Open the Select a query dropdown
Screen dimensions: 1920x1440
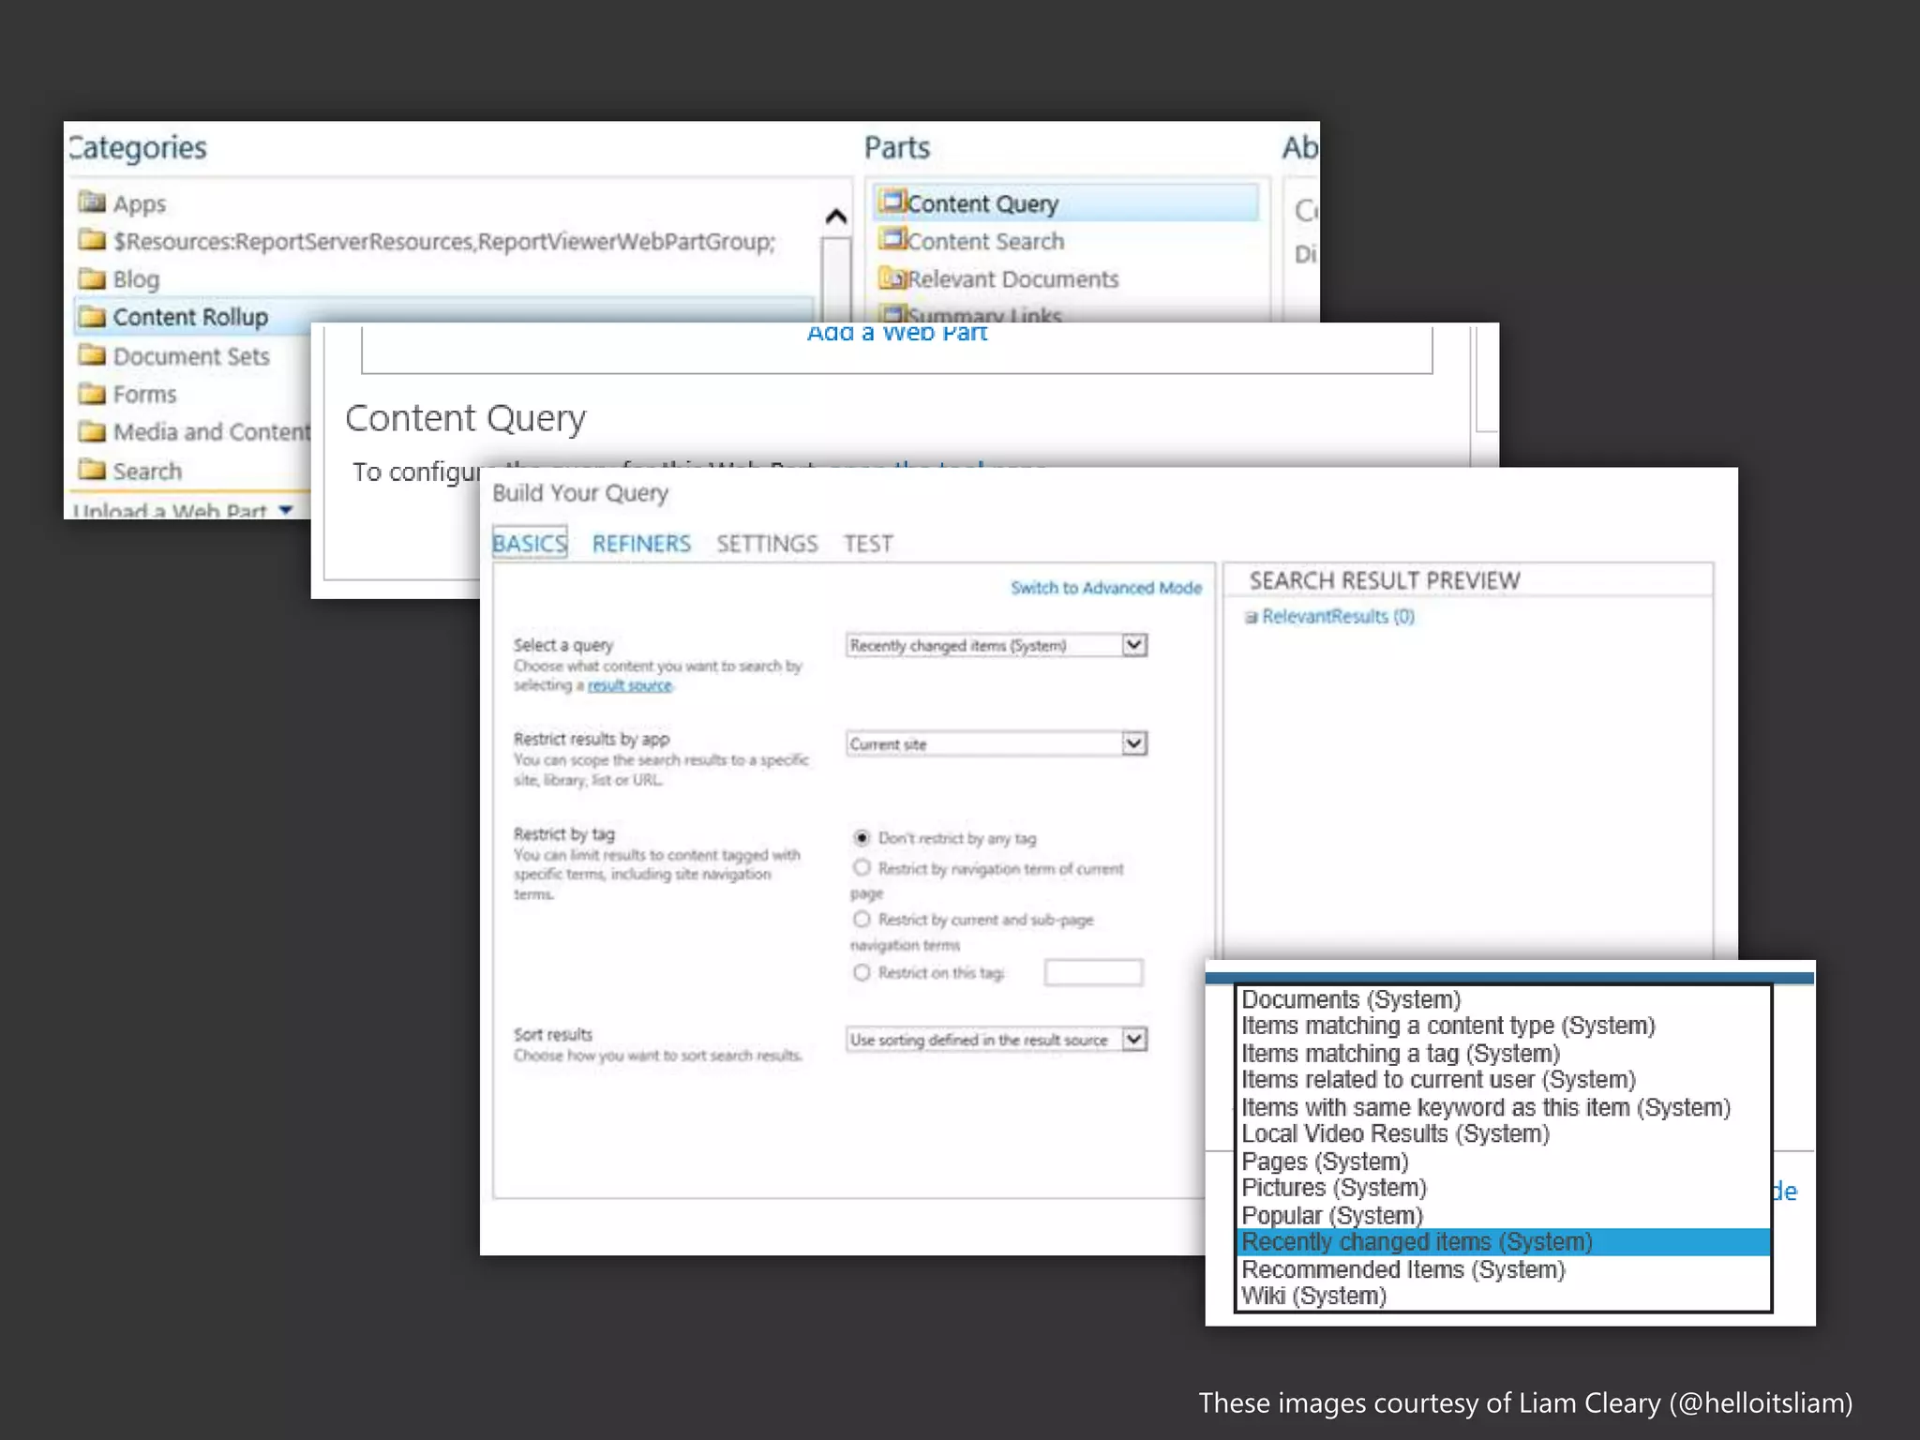[x=1134, y=645]
